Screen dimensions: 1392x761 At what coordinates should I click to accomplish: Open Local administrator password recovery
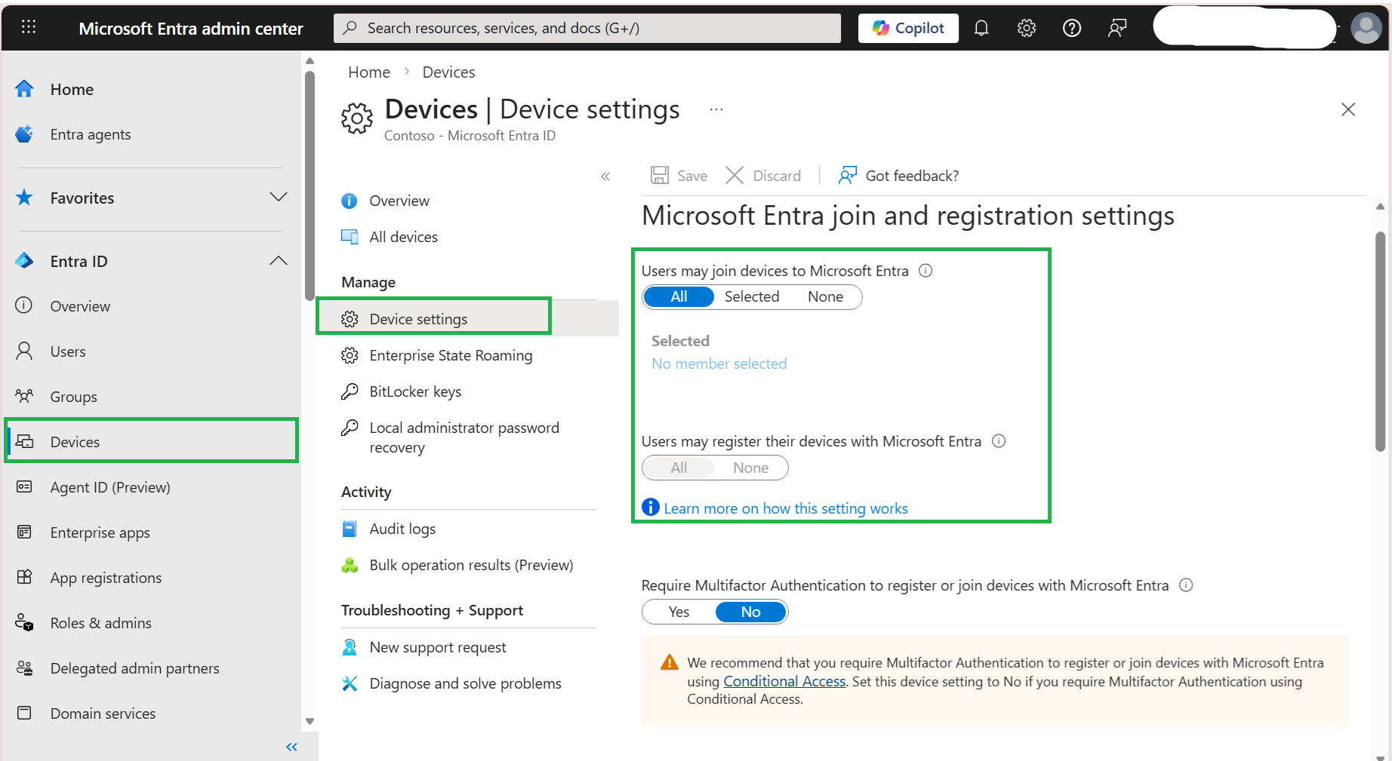[x=463, y=437]
